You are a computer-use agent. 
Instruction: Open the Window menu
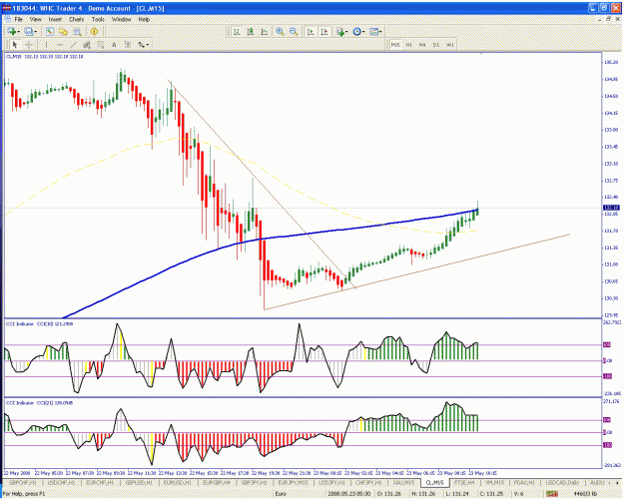(121, 19)
